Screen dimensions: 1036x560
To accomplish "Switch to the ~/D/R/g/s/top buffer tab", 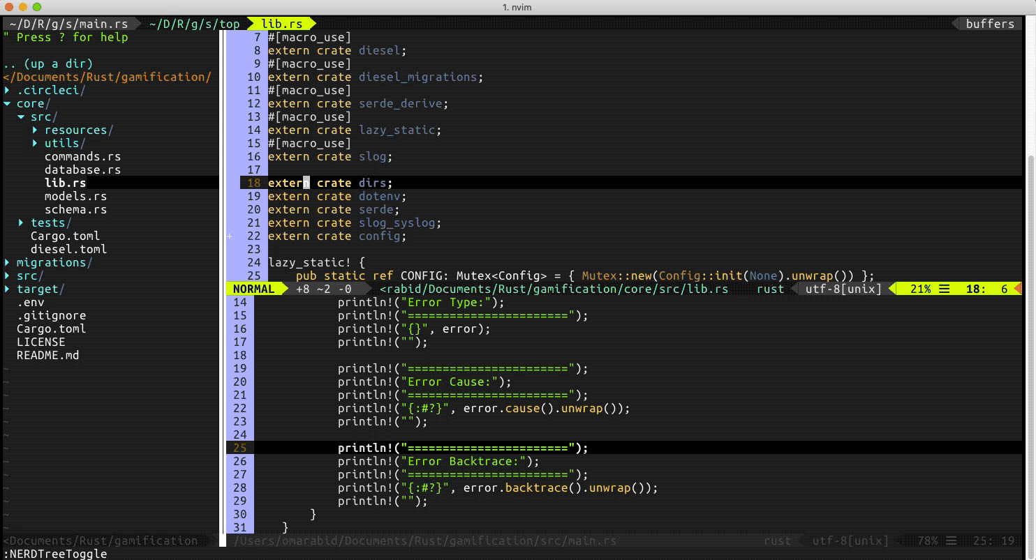I will [194, 24].
